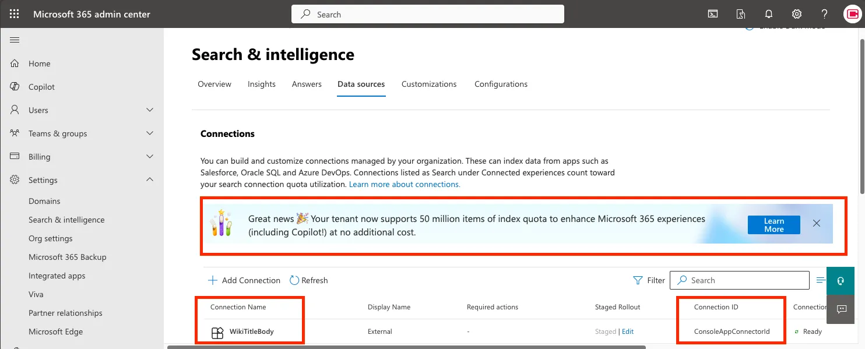The width and height of the screenshot is (865, 349).
Task: Collapse the Settings section in sidebar
Action: pyautogui.click(x=150, y=179)
